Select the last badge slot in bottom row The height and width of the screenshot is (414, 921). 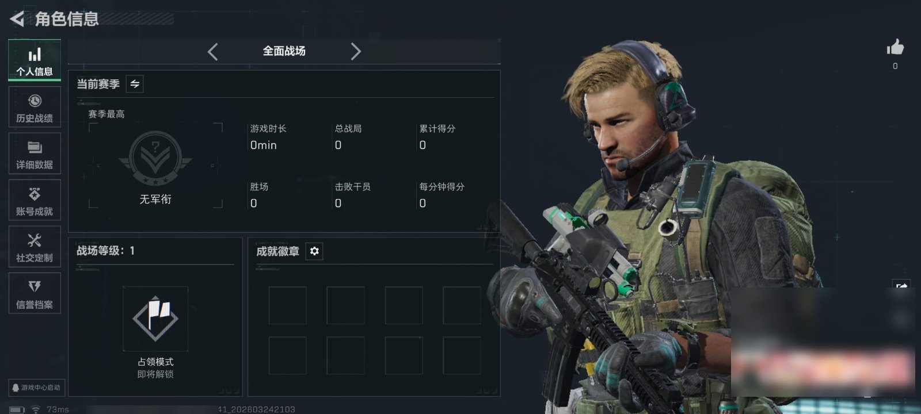[x=462, y=356]
